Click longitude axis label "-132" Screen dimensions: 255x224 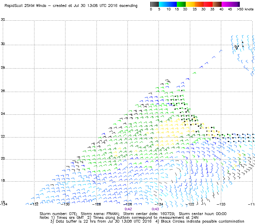tap(34, 204)
